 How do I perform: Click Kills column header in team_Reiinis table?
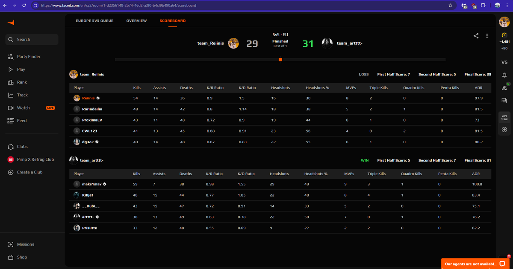137,88
